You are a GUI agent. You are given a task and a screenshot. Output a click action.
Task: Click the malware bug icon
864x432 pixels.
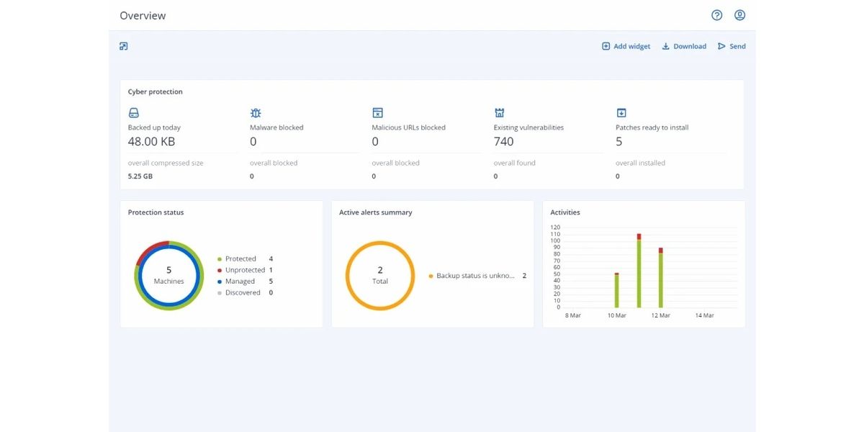(x=255, y=113)
